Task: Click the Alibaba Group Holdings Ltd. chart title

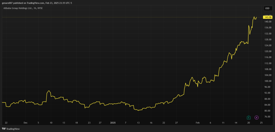Action: (x=23, y=8)
